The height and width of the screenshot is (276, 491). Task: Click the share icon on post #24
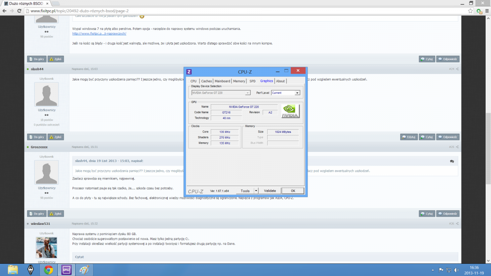[x=457, y=69]
